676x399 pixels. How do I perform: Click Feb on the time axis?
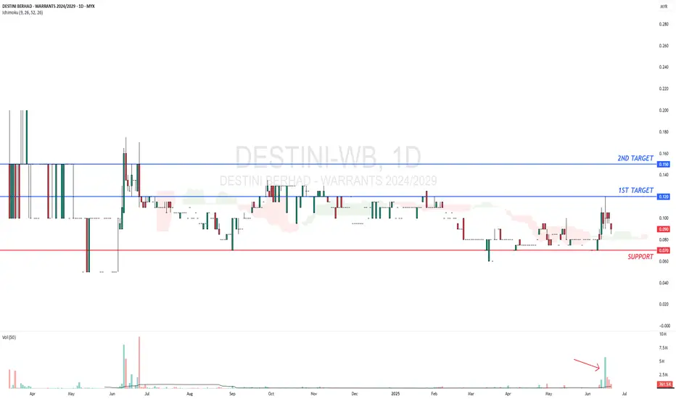[x=434, y=394]
